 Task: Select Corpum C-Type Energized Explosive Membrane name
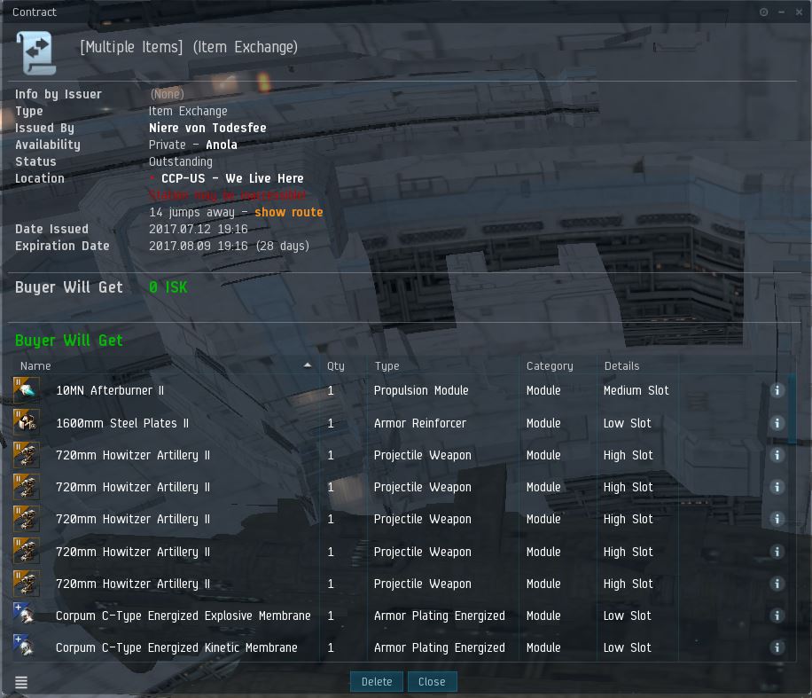pyautogui.click(x=183, y=616)
